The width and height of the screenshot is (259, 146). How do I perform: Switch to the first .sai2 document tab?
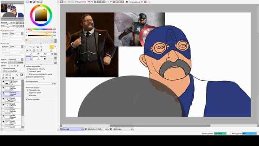pyautogui.click(x=72, y=129)
